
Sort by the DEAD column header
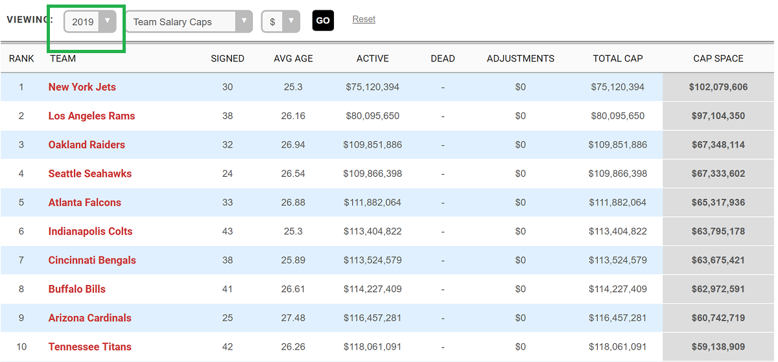(x=443, y=58)
